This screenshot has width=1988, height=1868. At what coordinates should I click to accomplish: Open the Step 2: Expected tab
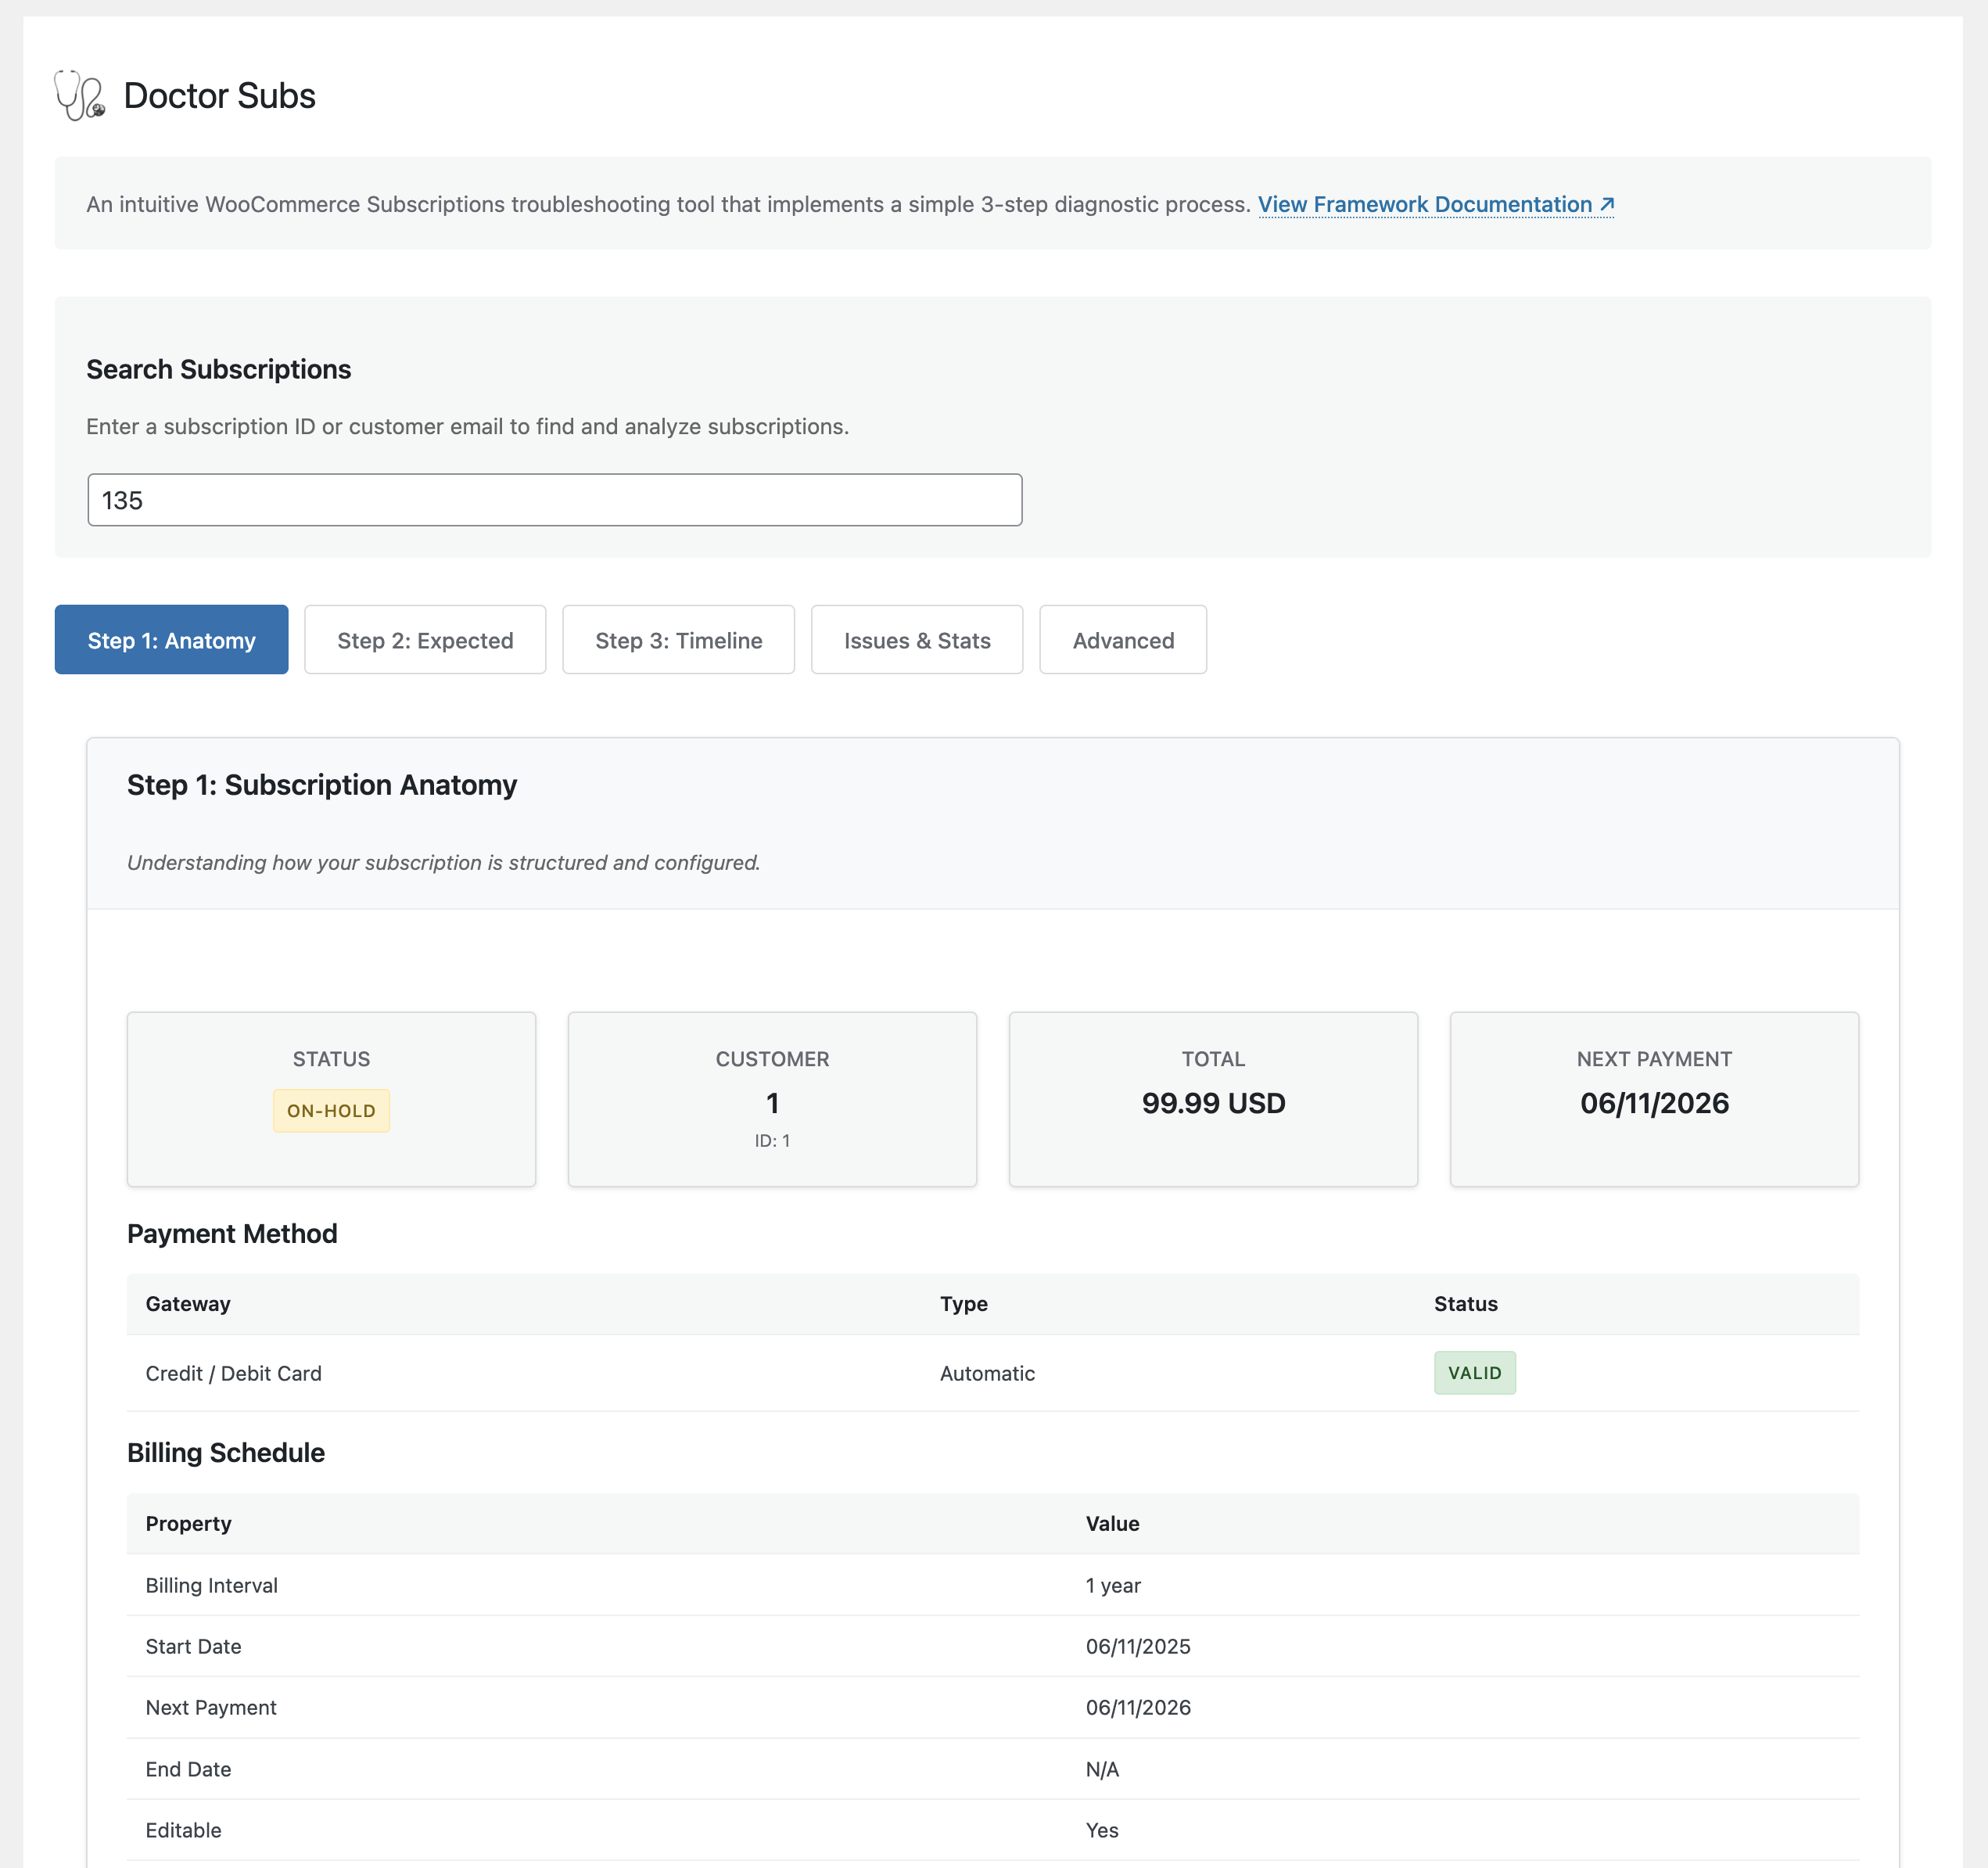click(x=425, y=640)
